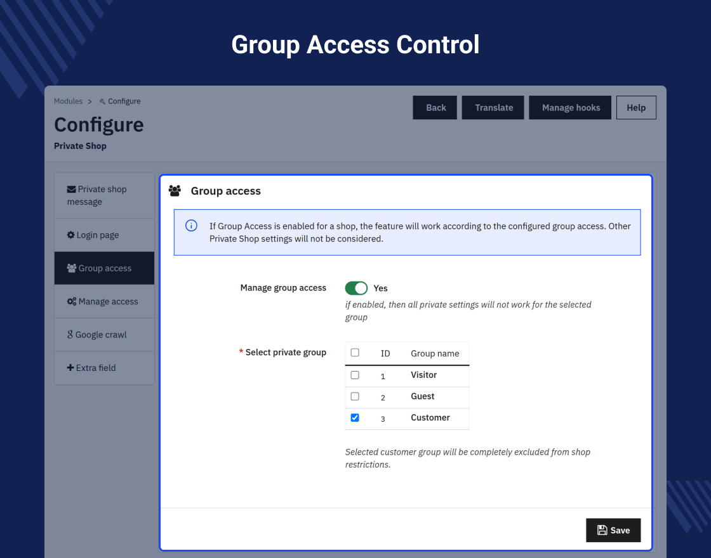This screenshot has height=558, width=711.
Task: Open the Private shop message tab
Action: pos(104,196)
